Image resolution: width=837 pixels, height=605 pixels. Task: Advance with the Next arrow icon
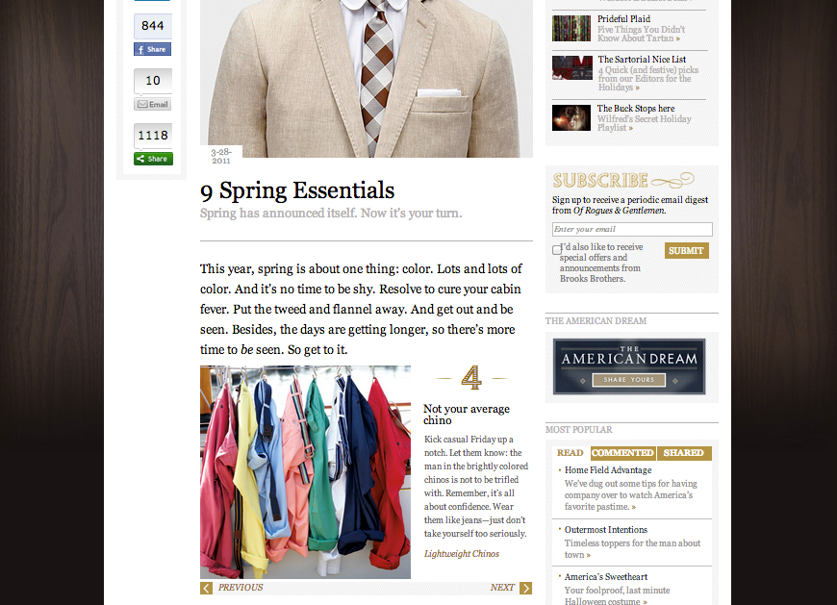[x=526, y=588]
